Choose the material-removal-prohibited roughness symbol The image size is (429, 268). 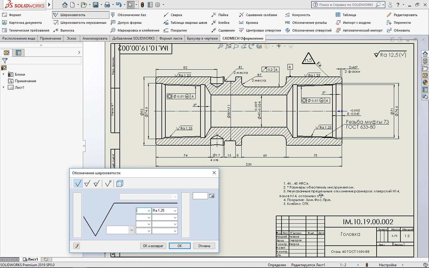[96, 183]
